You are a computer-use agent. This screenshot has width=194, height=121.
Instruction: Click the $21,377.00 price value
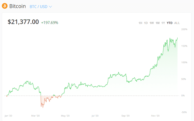(23, 22)
